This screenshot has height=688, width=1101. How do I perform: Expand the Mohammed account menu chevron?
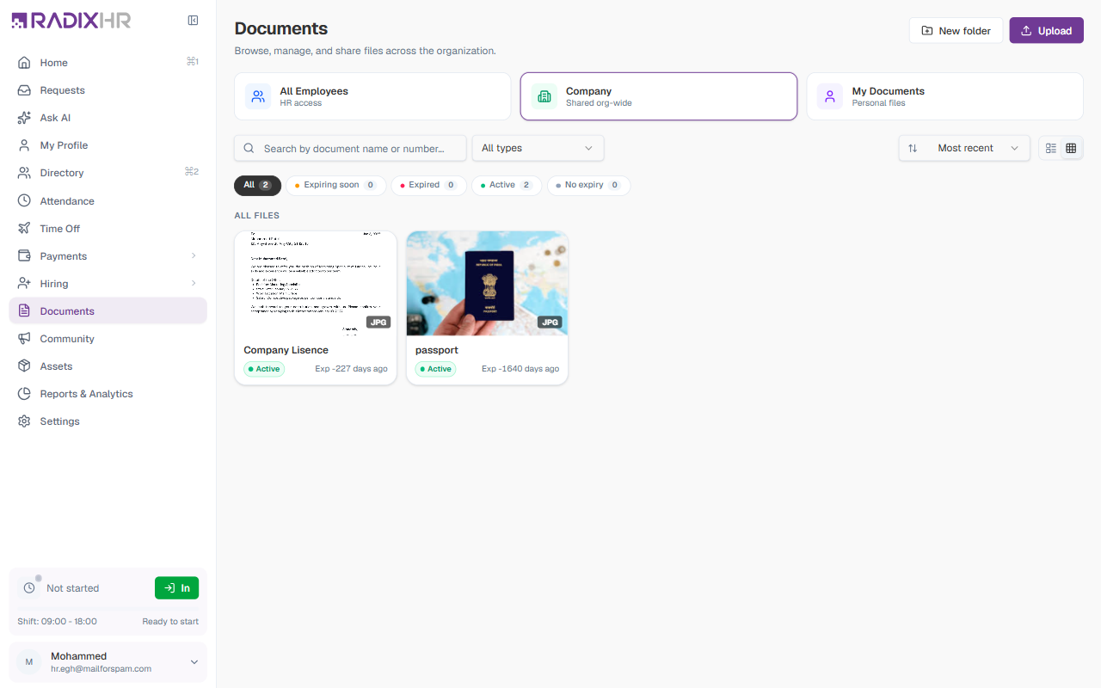194,662
